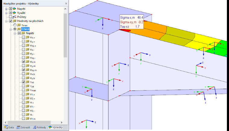Enable the σy,+ checkbox
Viewport: 229px width, 131px height.
coord(24,41)
